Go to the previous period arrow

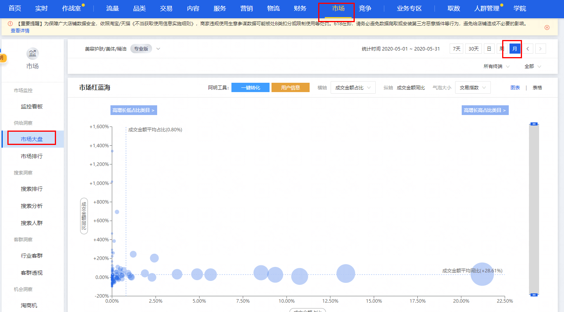coord(527,49)
